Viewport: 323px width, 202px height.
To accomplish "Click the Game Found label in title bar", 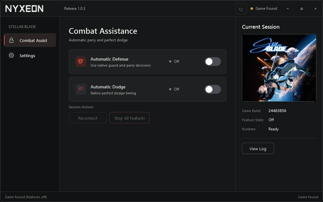I will [x=266, y=9].
